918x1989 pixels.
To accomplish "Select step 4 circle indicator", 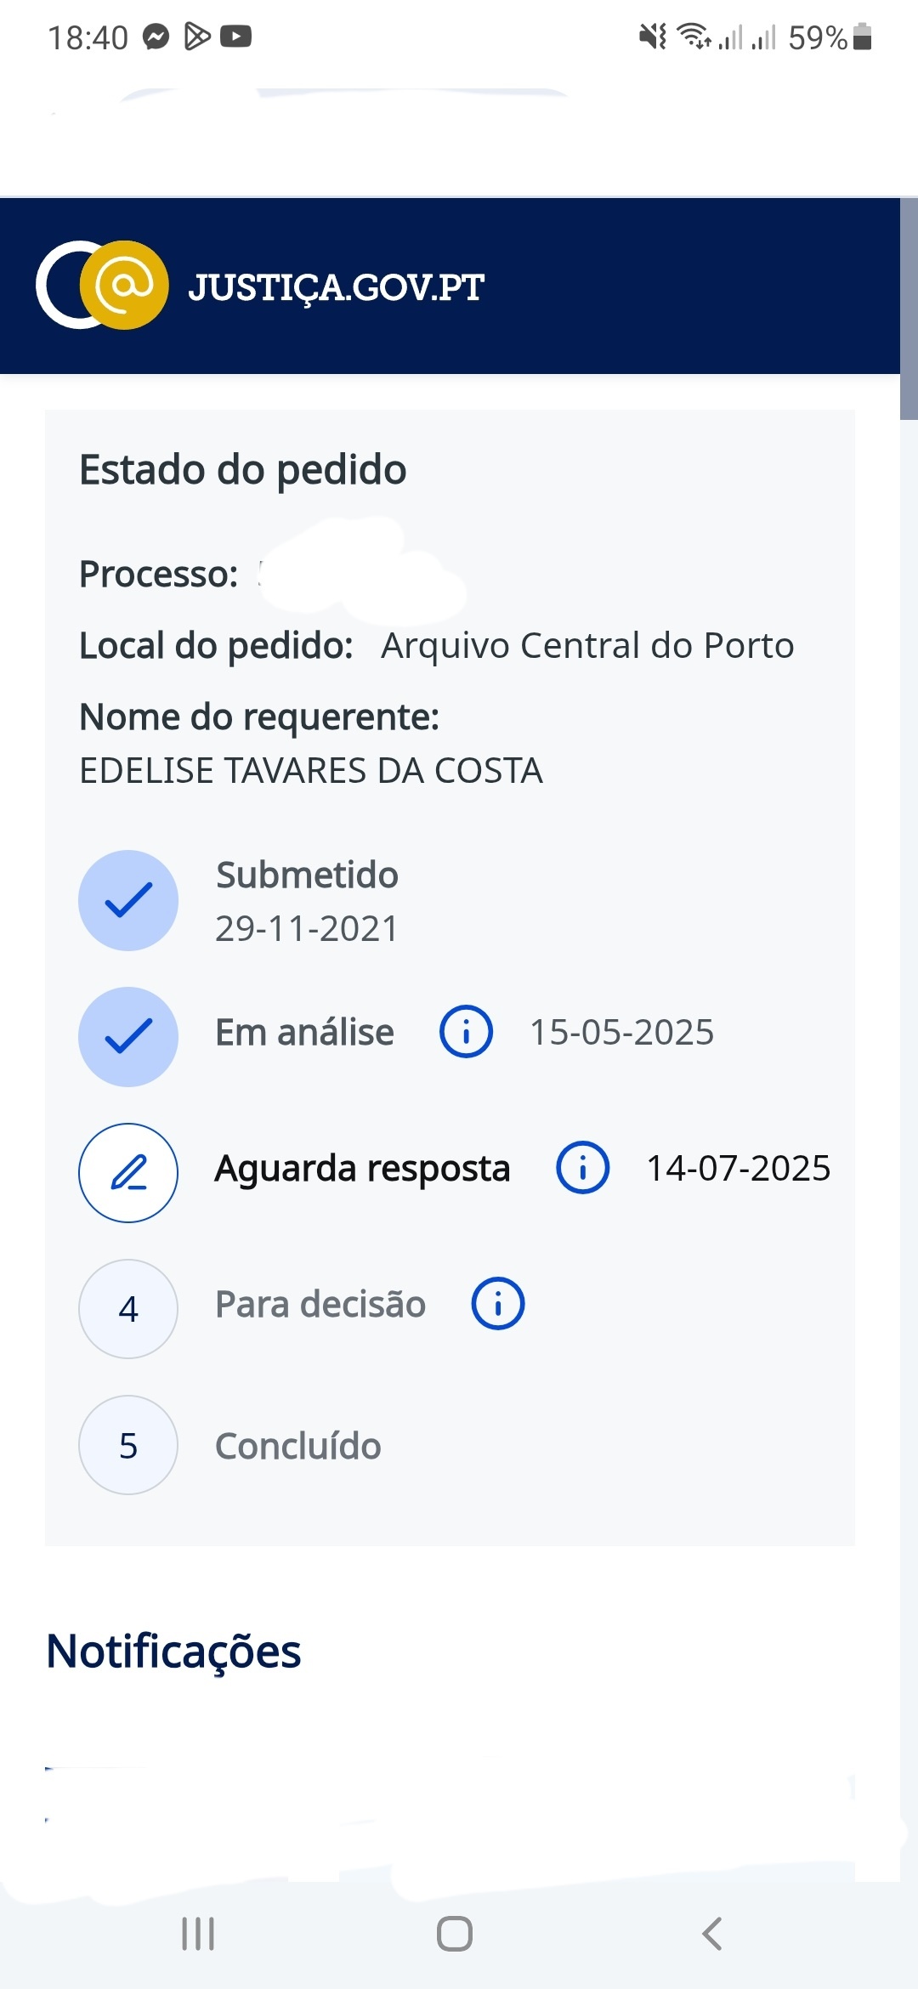I will coord(128,1309).
